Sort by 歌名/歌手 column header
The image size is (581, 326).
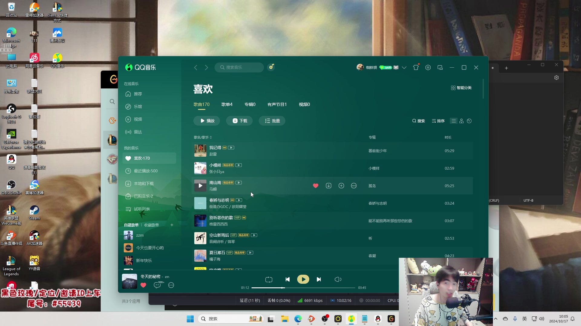coord(203,137)
